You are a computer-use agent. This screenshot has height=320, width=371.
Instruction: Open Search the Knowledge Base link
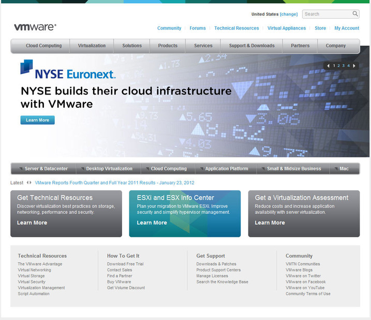coord(222,282)
